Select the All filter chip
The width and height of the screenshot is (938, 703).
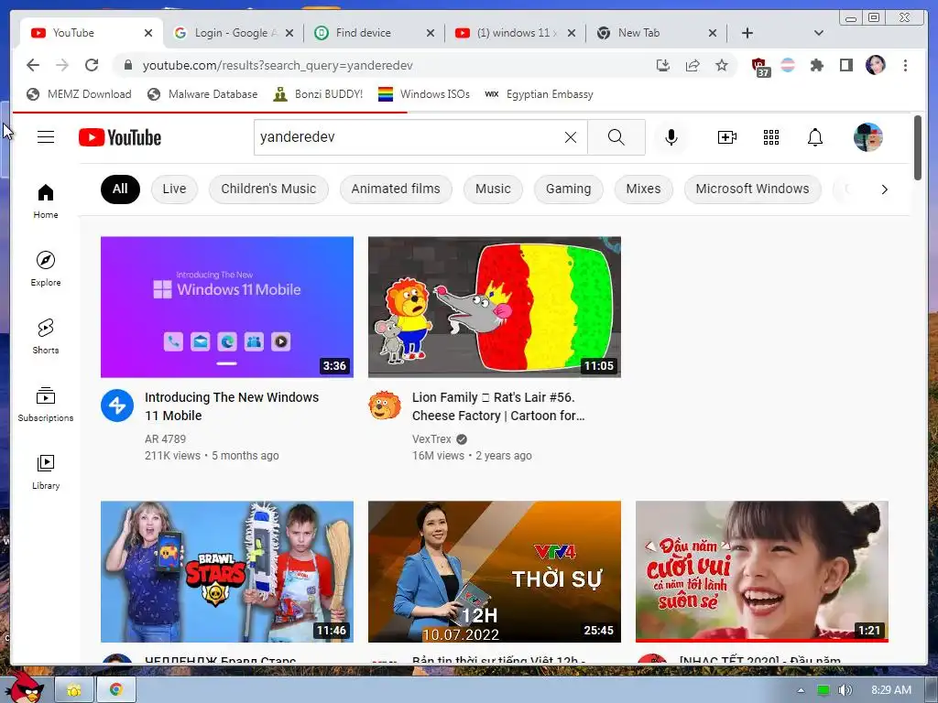[120, 189]
